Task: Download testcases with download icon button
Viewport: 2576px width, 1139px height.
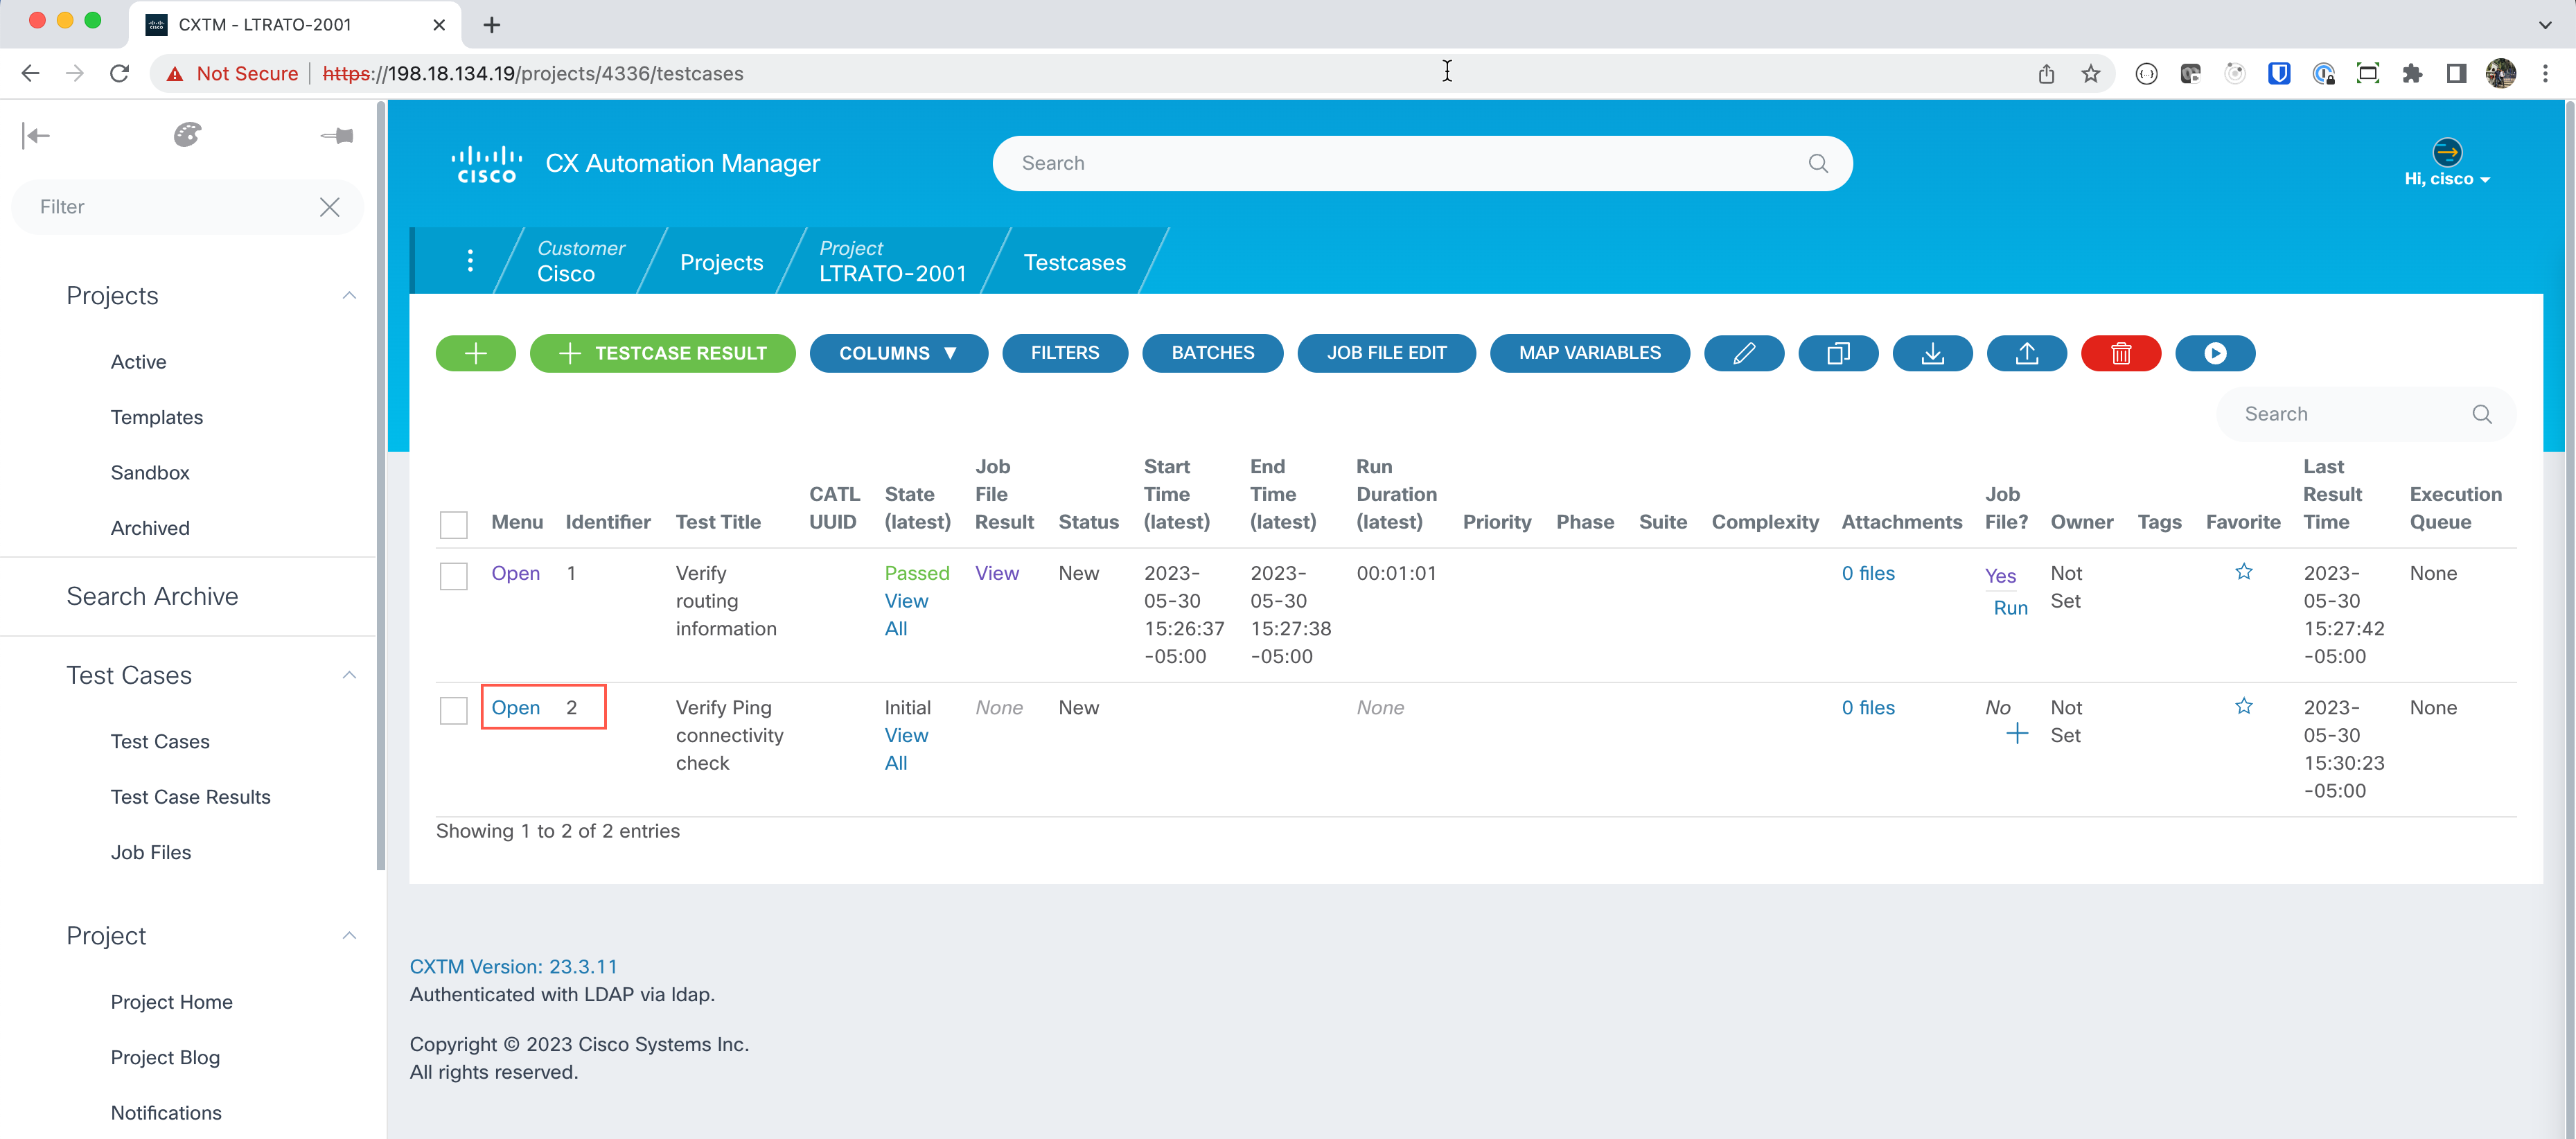Action: tap(1932, 353)
